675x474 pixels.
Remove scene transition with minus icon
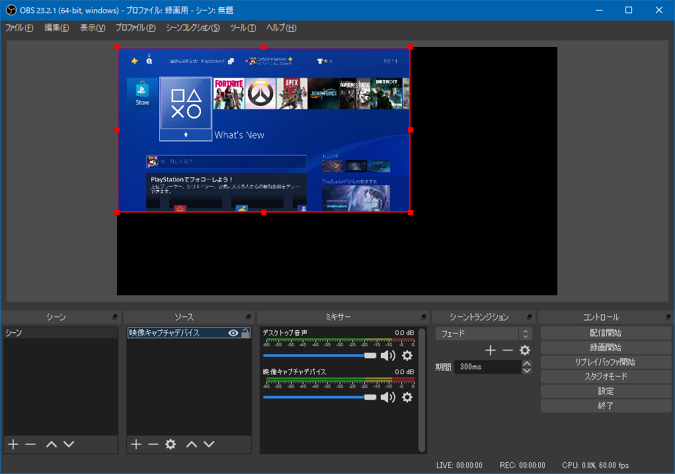click(508, 350)
